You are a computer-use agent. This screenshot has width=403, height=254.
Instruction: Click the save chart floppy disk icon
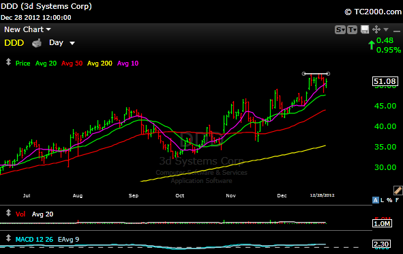(x=365, y=29)
